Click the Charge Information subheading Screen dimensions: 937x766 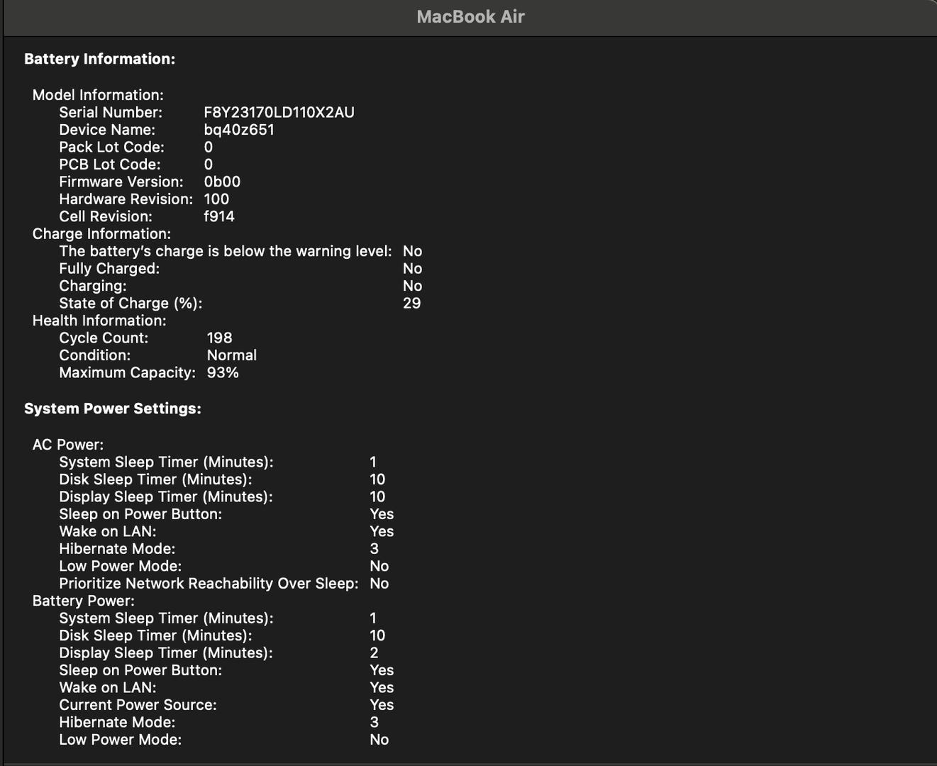101,233
